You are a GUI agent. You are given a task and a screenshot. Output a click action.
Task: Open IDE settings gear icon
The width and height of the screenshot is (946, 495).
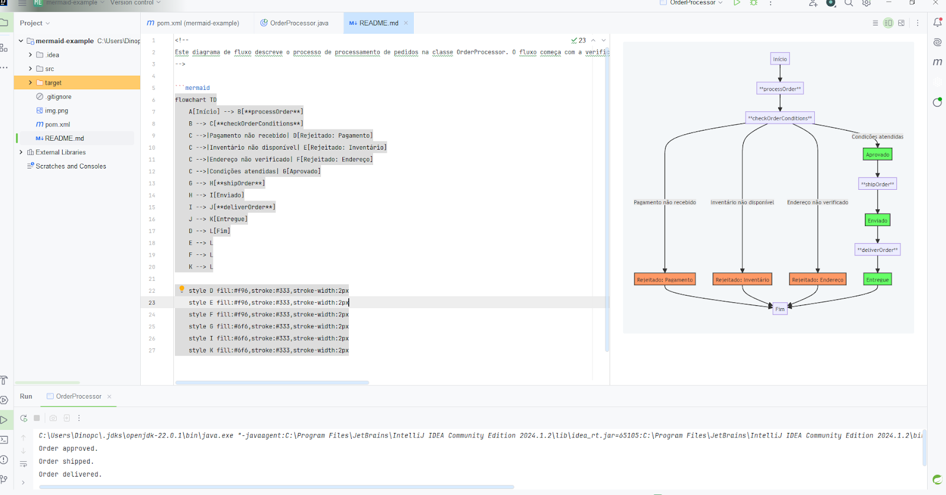click(x=866, y=3)
